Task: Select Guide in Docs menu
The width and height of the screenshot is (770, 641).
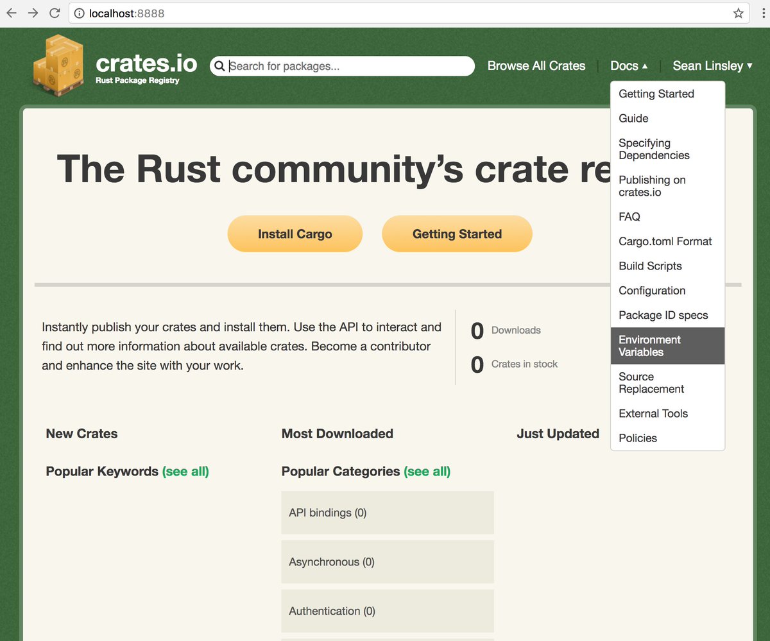Action: click(x=667, y=118)
